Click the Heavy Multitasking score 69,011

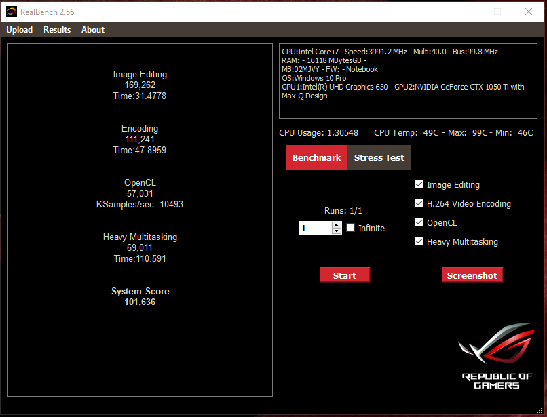click(x=140, y=248)
